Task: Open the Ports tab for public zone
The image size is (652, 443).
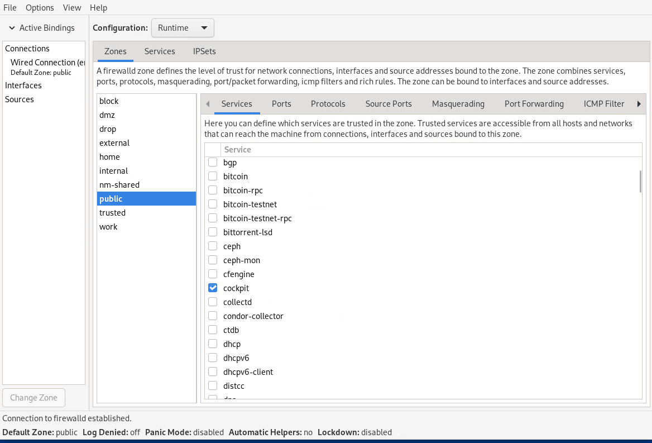Action: (281, 104)
